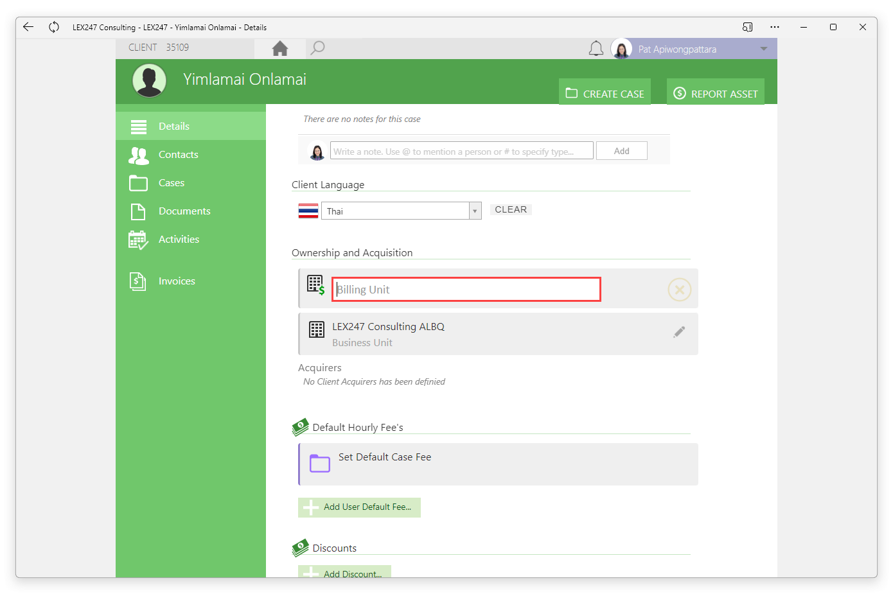
Task: Open the window's three-dots menu
Action: coord(775,27)
